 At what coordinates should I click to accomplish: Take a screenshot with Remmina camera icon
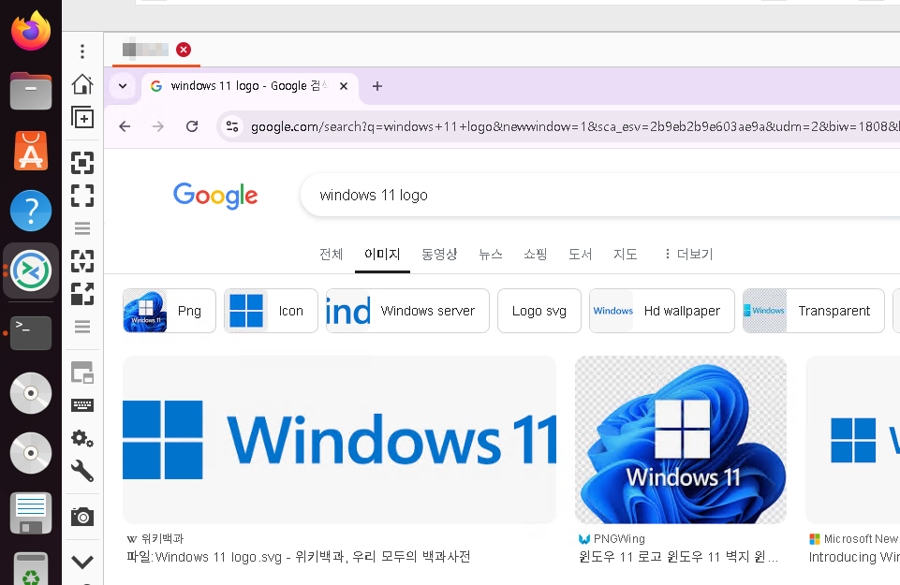point(82,517)
